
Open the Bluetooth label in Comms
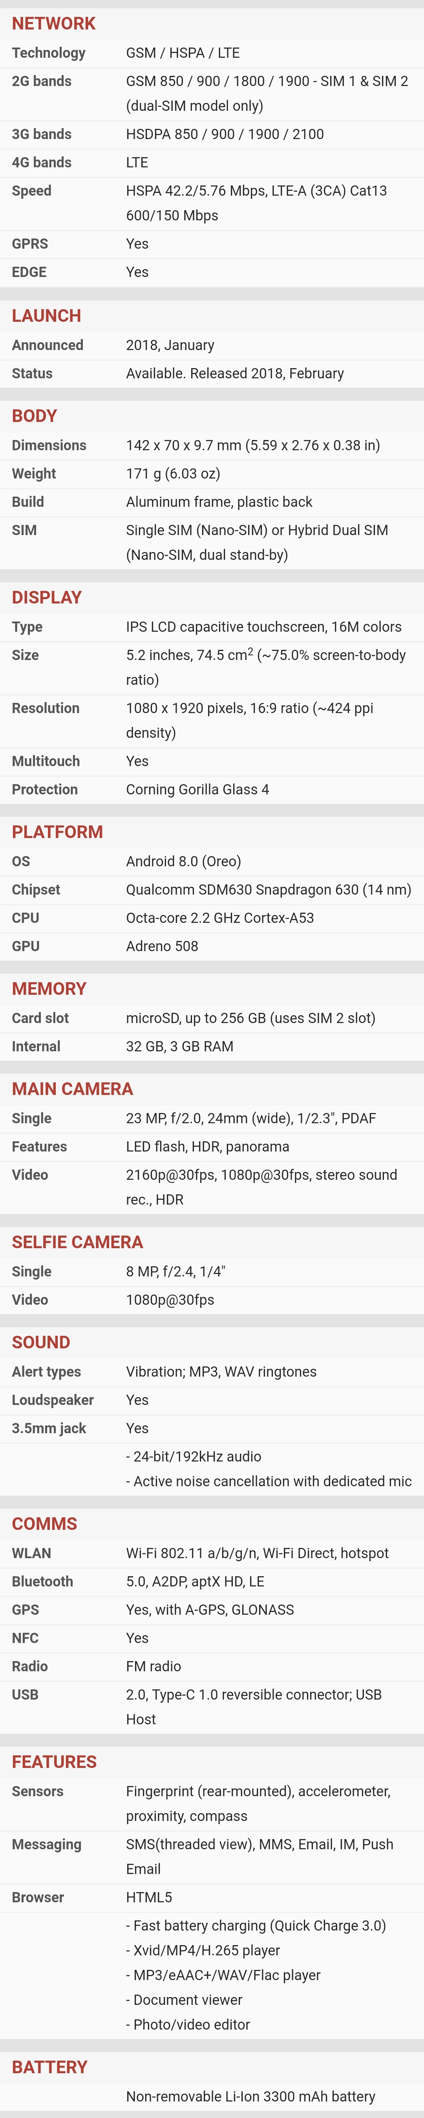(42, 1581)
